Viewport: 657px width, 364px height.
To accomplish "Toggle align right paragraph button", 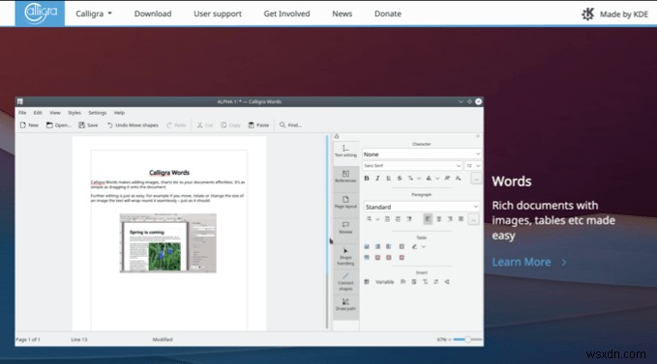I will 450,218.
